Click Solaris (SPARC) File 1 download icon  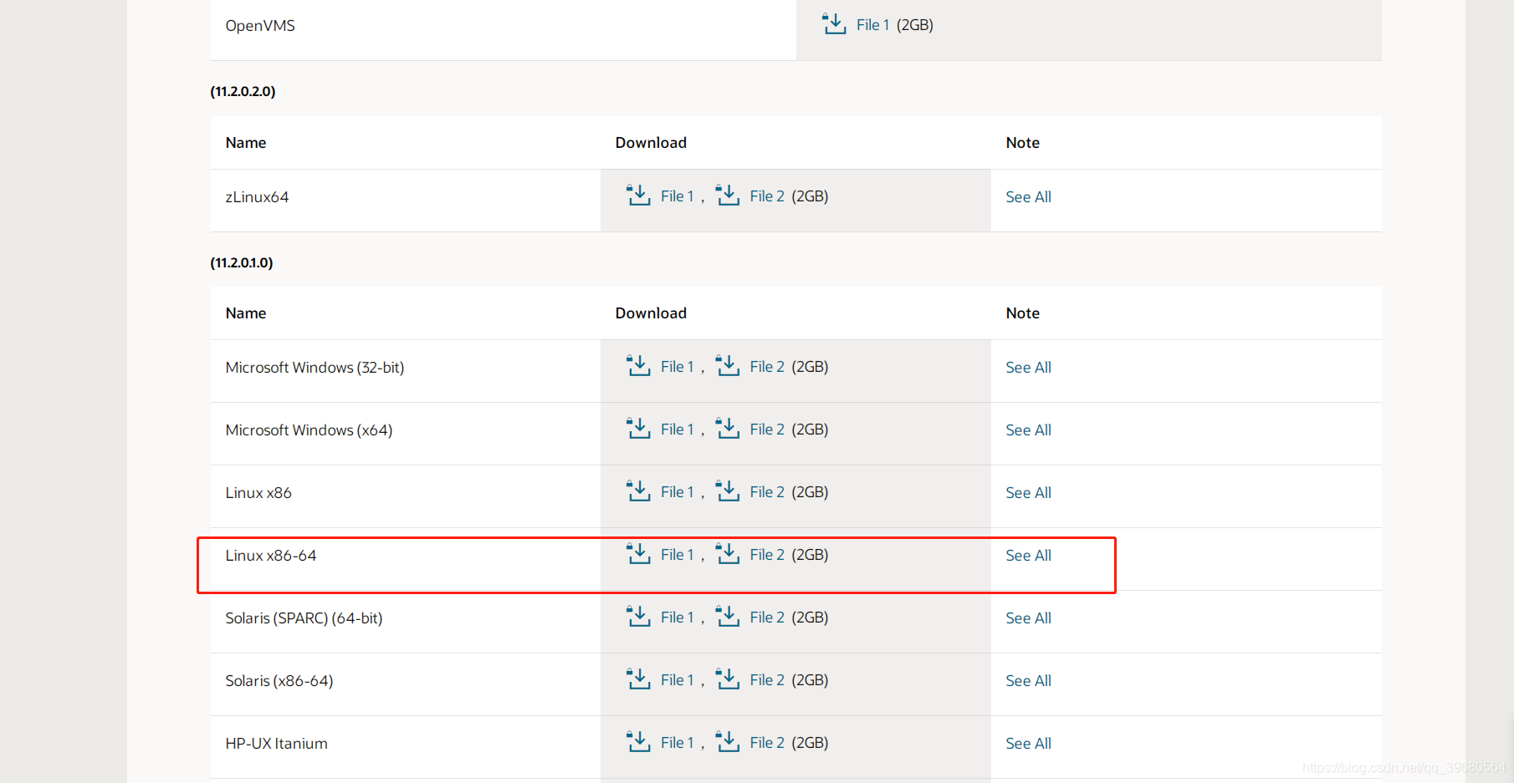(638, 616)
